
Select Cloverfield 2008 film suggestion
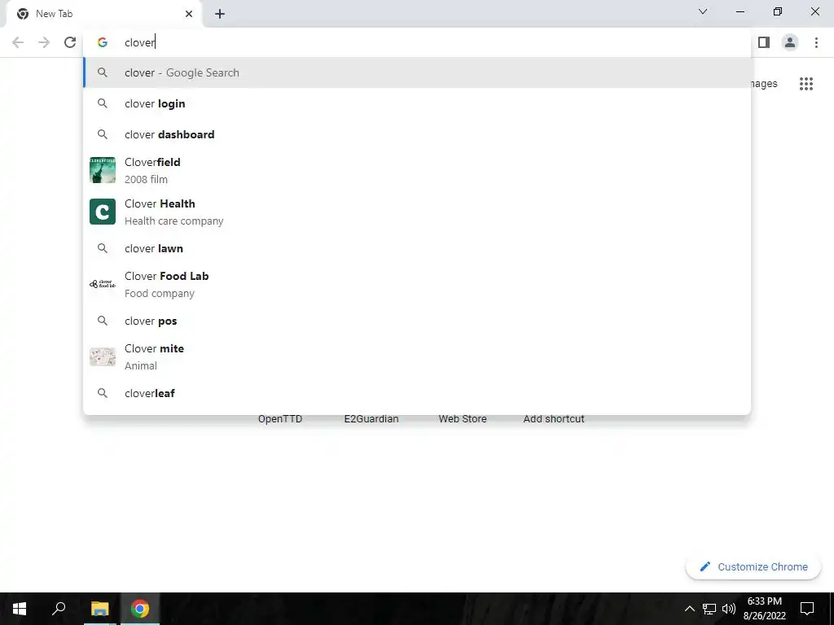(x=417, y=171)
